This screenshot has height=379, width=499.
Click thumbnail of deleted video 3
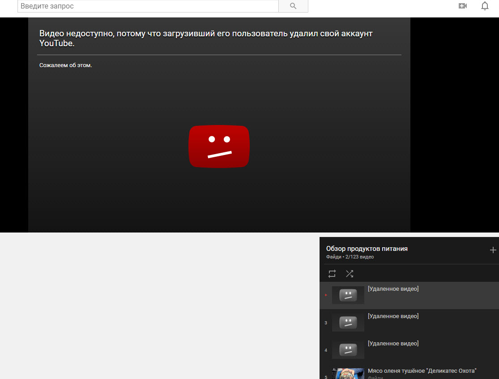tap(348, 322)
